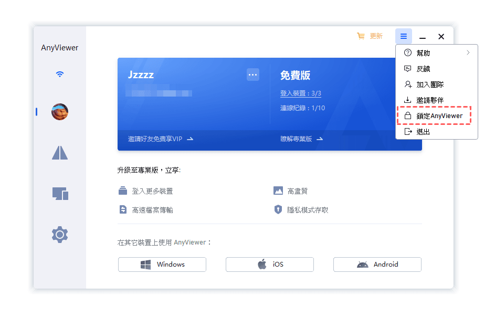495x317 pixels.
Task: Open the triangle-shaped sidebar icon
Action: click(x=60, y=153)
